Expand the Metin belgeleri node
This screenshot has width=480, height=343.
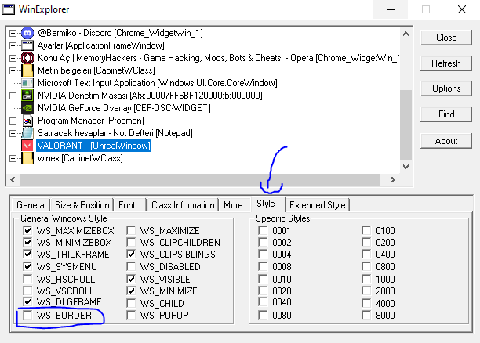click(x=13, y=70)
